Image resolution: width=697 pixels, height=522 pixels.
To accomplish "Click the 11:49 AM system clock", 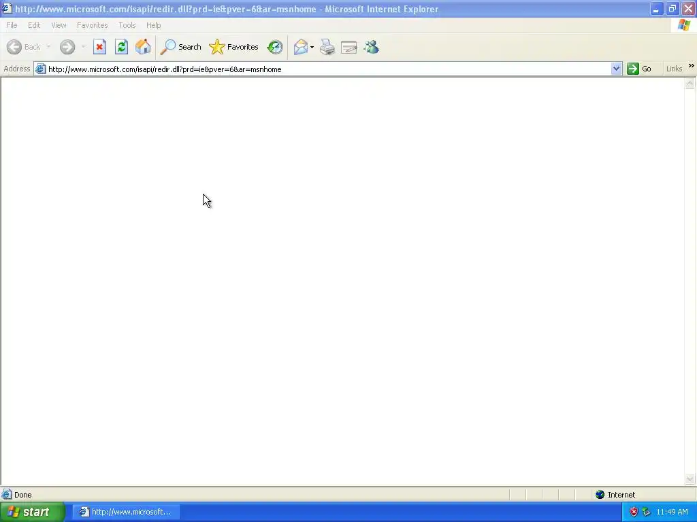I will tap(672, 512).
